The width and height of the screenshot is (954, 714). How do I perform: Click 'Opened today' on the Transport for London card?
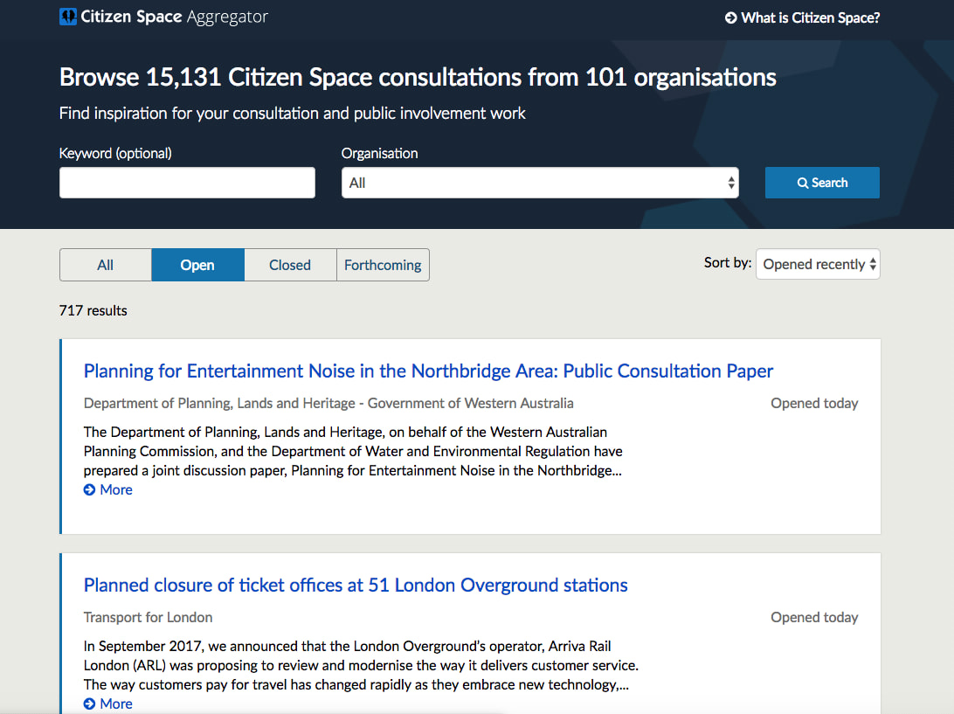[x=814, y=617]
